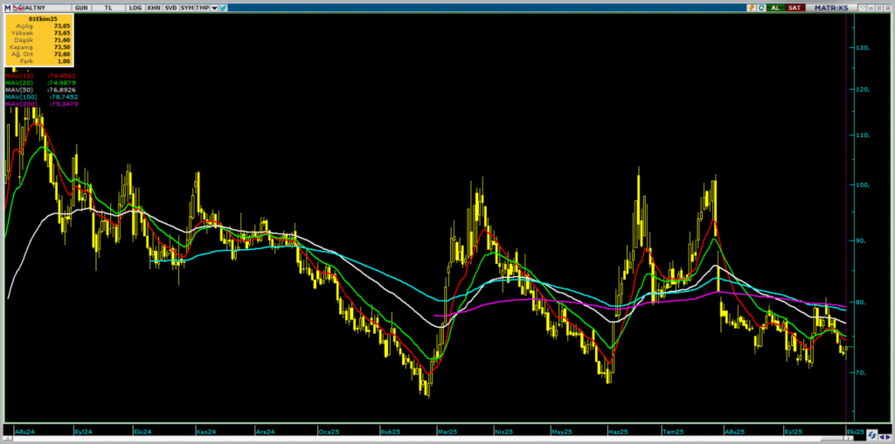Screen dimensions: 895x444
Task: Expand the down-arrow menu after TMP
Action: 215,7
